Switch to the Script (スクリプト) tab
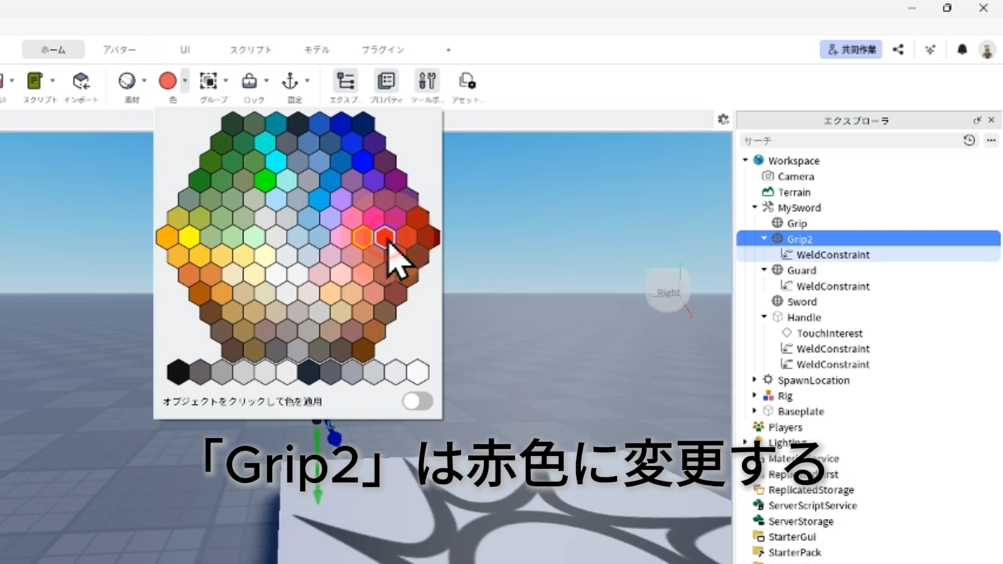The image size is (1003, 564). pyautogui.click(x=251, y=50)
